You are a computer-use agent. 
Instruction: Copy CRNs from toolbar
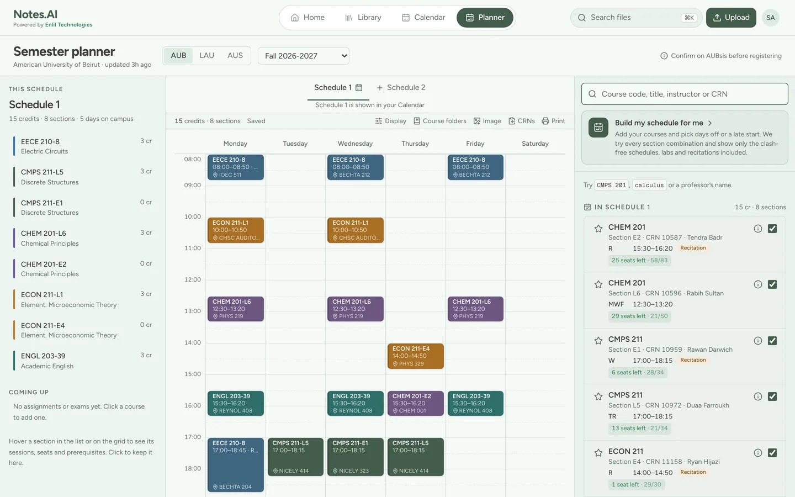522,121
